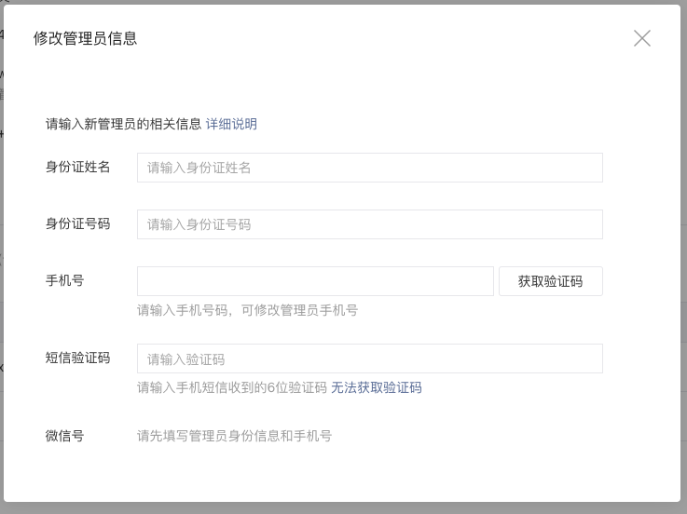Click the 请输入手机号码，可修改管理员手机号 hint
Viewport: 687px width, 514px height.
click(x=248, y=310)
